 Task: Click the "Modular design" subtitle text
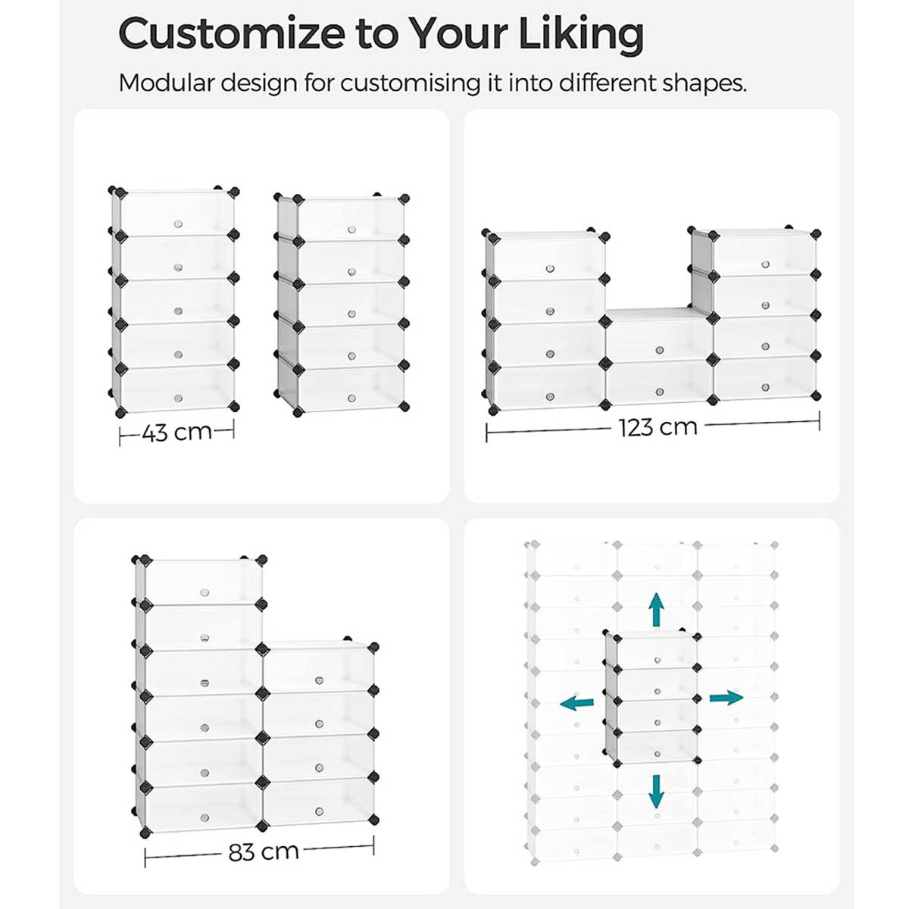(432, 83)
